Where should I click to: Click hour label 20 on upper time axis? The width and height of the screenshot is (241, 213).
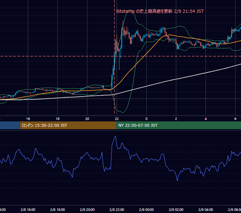tap(87, 119)
